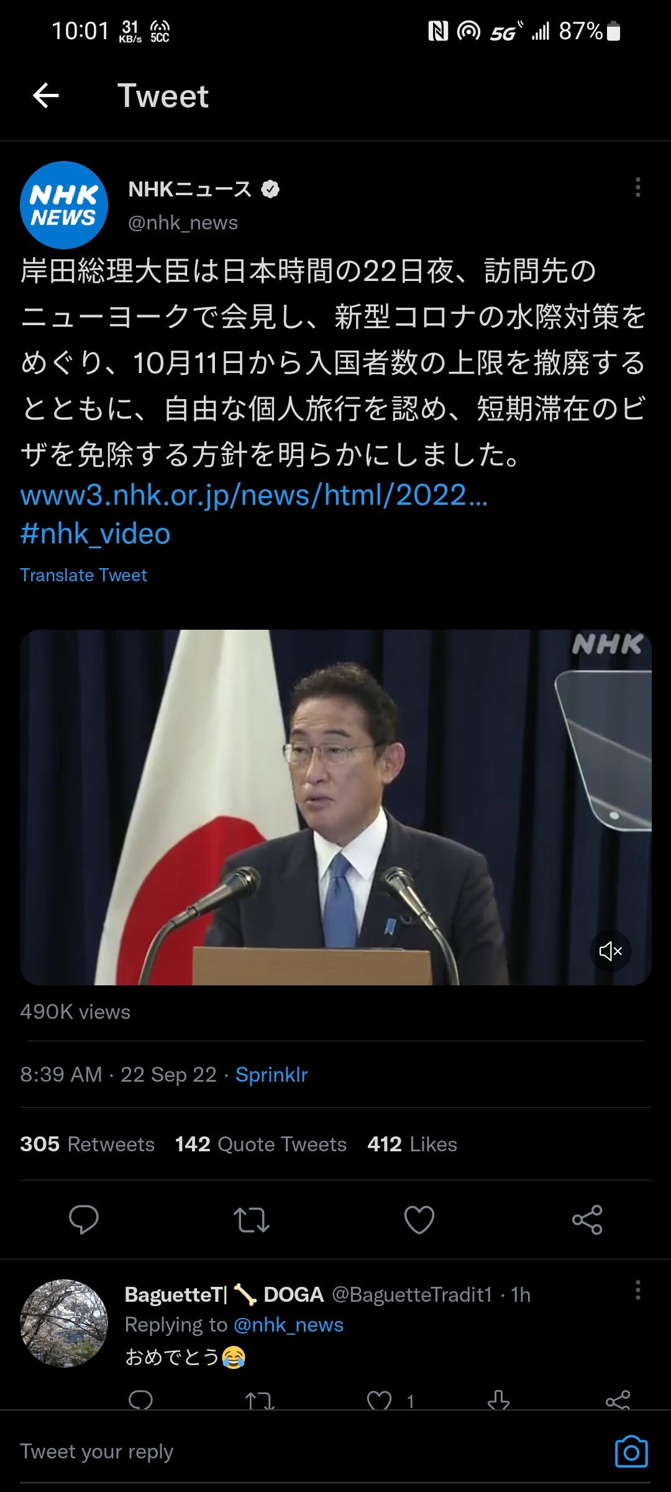Open the #nhk_video hashtag
Viewport: 671px width, 1492px height.
point(95,533)
